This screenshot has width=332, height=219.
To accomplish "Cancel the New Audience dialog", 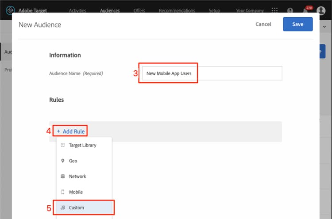I will coord(263,24).
